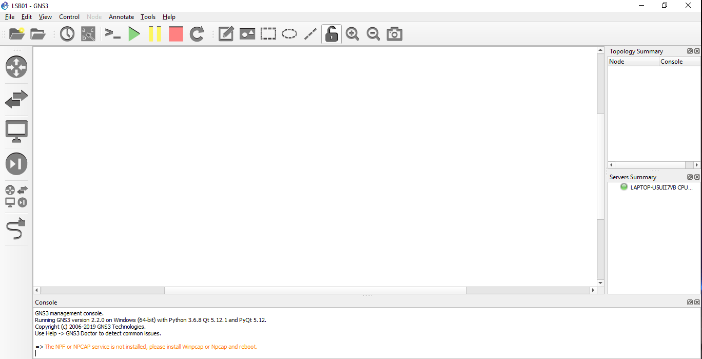Open the Annotate menu
Image resolution: width=702 pixels, height=359 pixels.
point(121,17)
